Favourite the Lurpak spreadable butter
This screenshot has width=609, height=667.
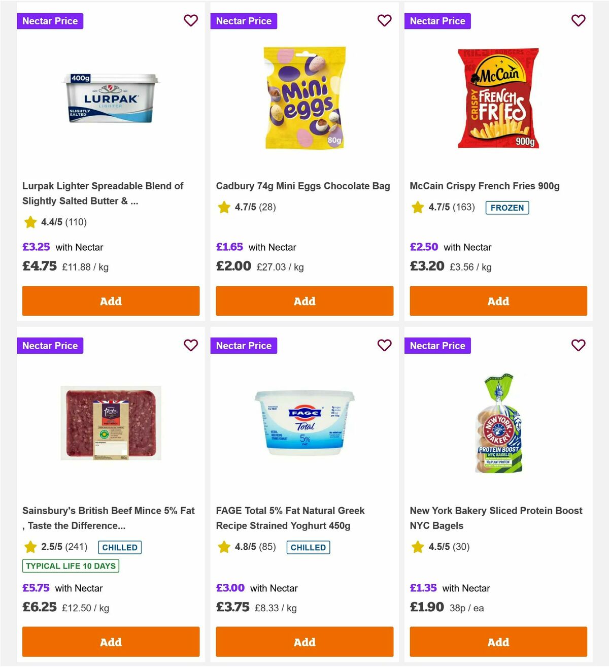click(191, 20)
